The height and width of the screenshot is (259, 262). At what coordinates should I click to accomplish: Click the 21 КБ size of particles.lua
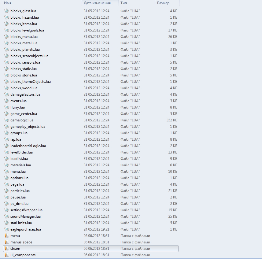coord(173,191)
